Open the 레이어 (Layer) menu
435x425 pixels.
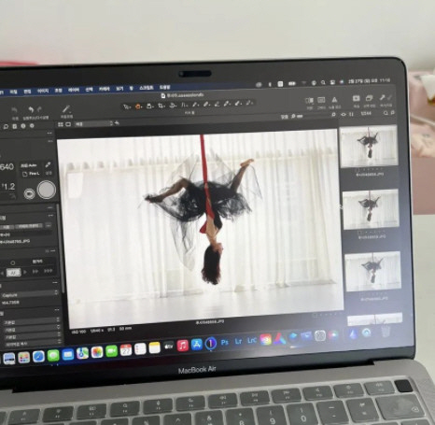pyautogui.click(x=74, y=90)
